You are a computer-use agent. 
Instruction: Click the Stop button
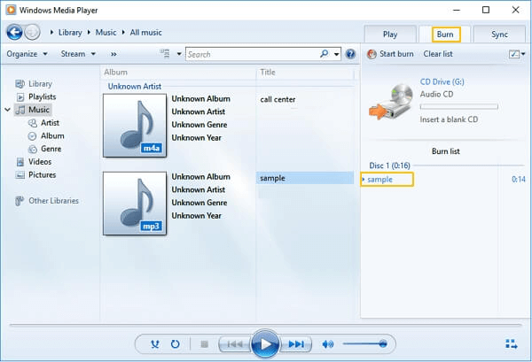click(204, 344)
